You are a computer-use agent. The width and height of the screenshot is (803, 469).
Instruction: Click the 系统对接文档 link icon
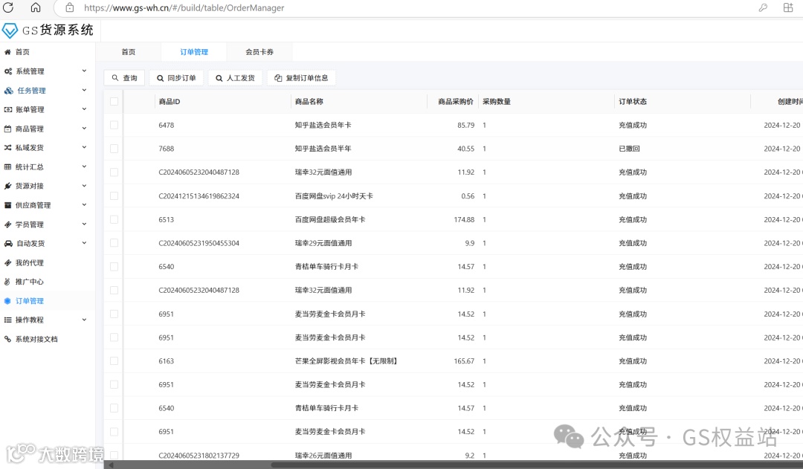(x=7, y=339)
